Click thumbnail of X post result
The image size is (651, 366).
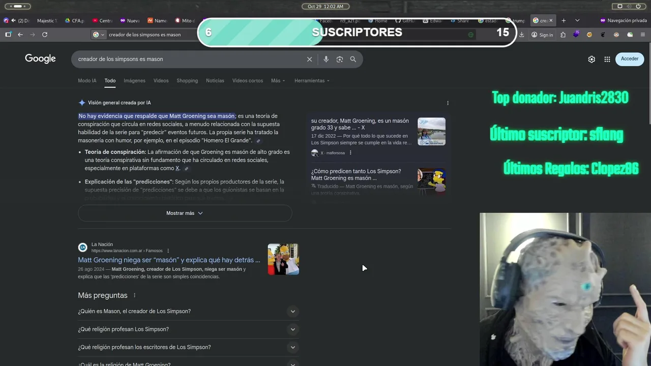click(x=431, y=132)
